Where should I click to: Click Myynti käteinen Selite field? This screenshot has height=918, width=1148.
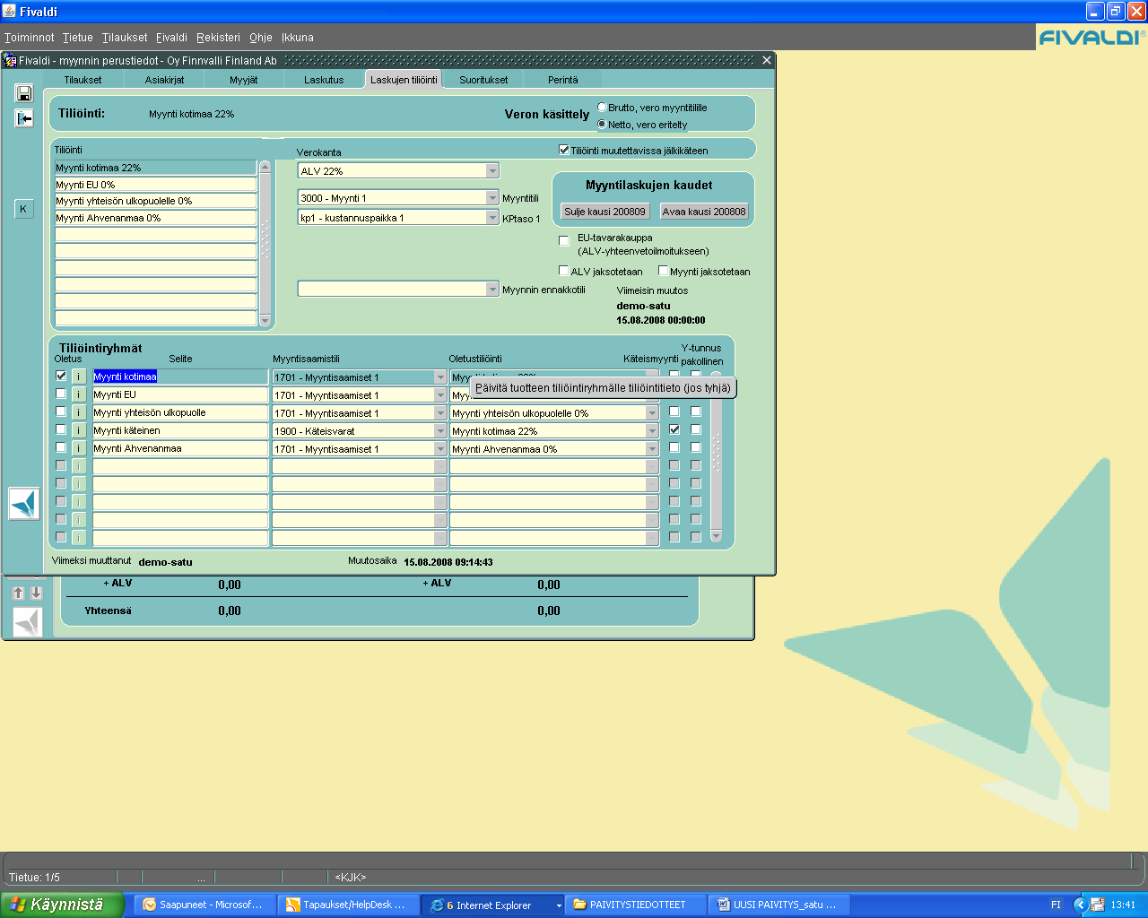click(x=180, y=430)
